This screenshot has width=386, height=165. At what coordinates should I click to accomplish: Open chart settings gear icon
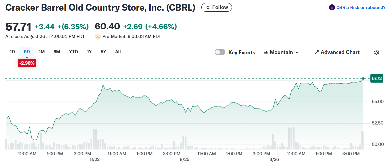(x=376, y=52)
